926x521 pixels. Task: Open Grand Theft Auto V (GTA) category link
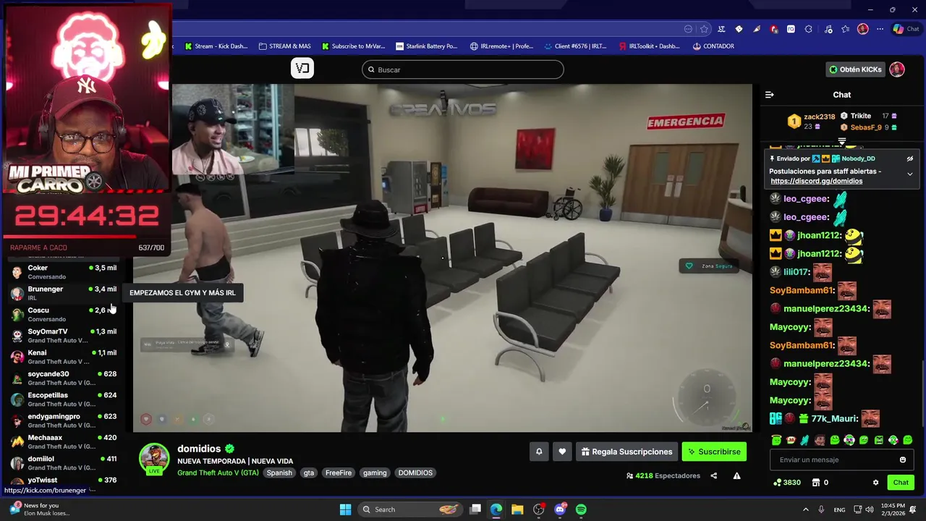point(218,473)
